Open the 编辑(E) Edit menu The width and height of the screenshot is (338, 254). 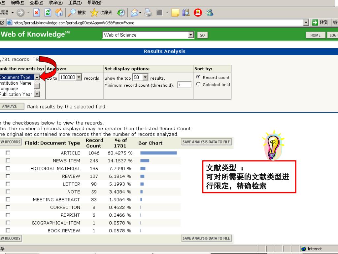[x=17, y=3]
